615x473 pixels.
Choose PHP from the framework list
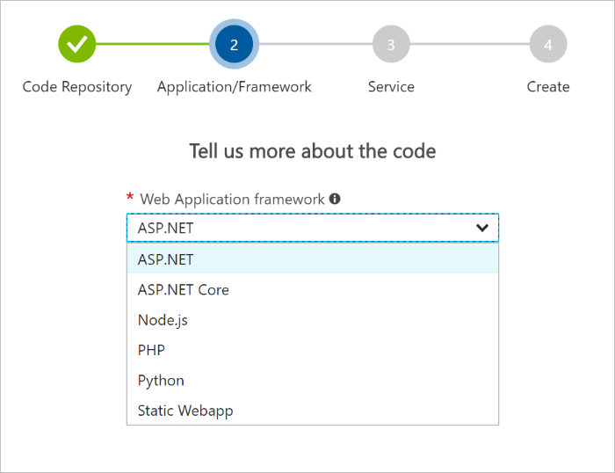(313, 350)
